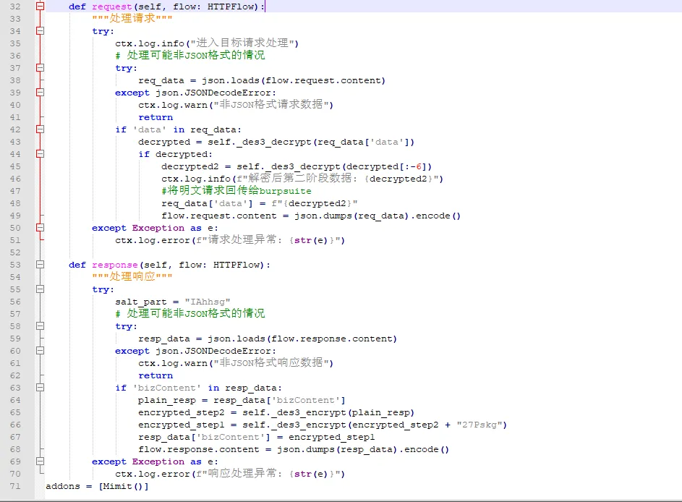Click the comment on line 57

pos(190,314)
